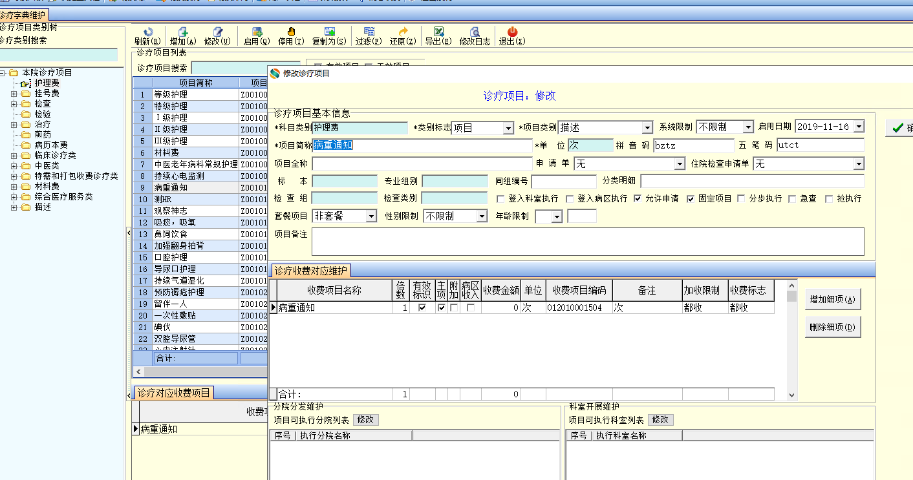This screenshot has height=480, width=913.
Task: Click the Modify (修改) toolbar icon
Action: coord(217,32)
